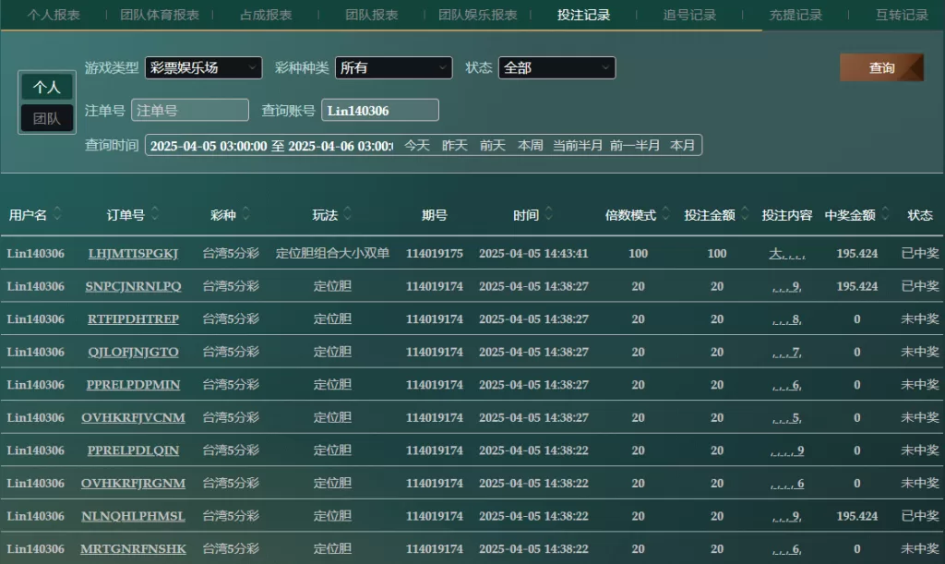Open order link LHJMTISPGKJ
945x564 pixels.
[133, 253]
